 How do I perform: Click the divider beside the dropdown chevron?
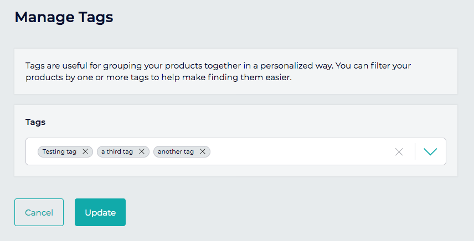(415, 151)
